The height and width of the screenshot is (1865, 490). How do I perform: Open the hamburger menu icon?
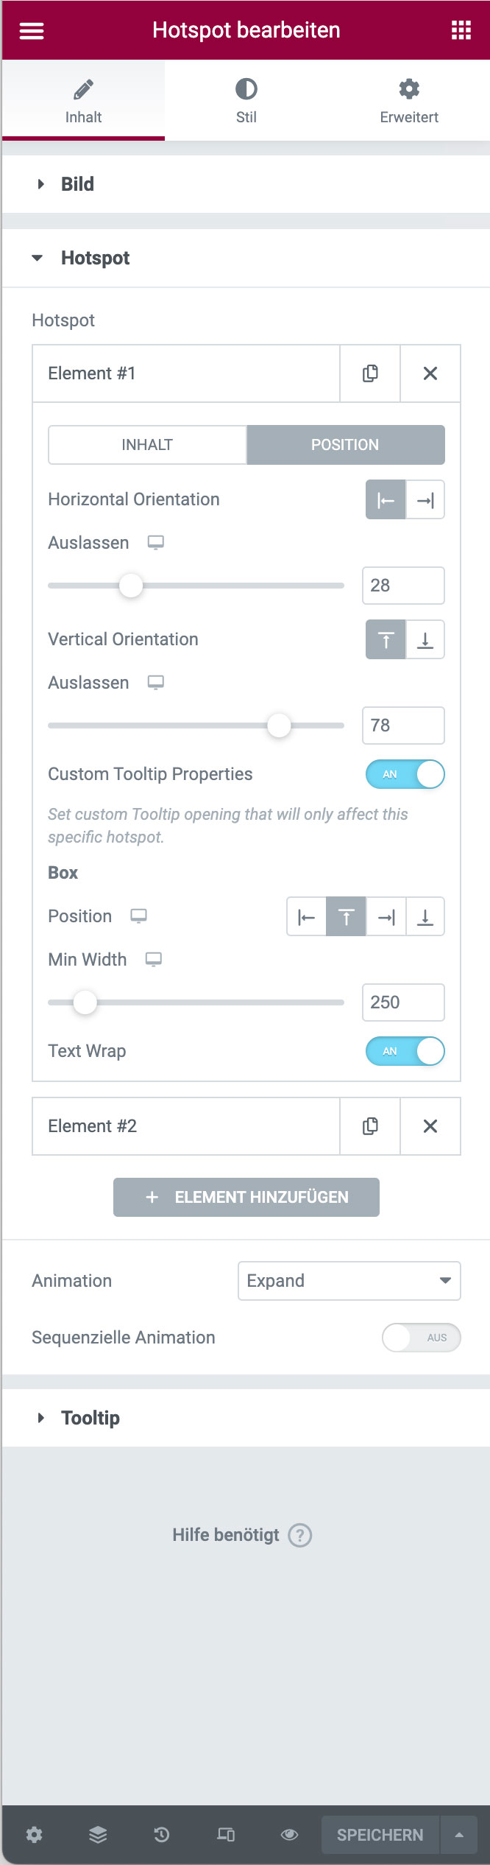(x=32, y=31)
